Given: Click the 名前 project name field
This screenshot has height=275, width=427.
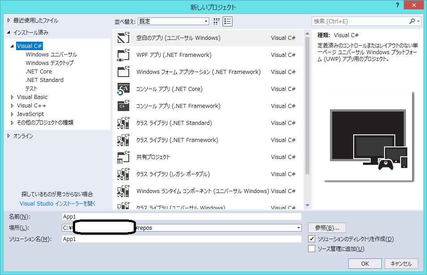Looking at the screenshot, I should coord(182,217).
